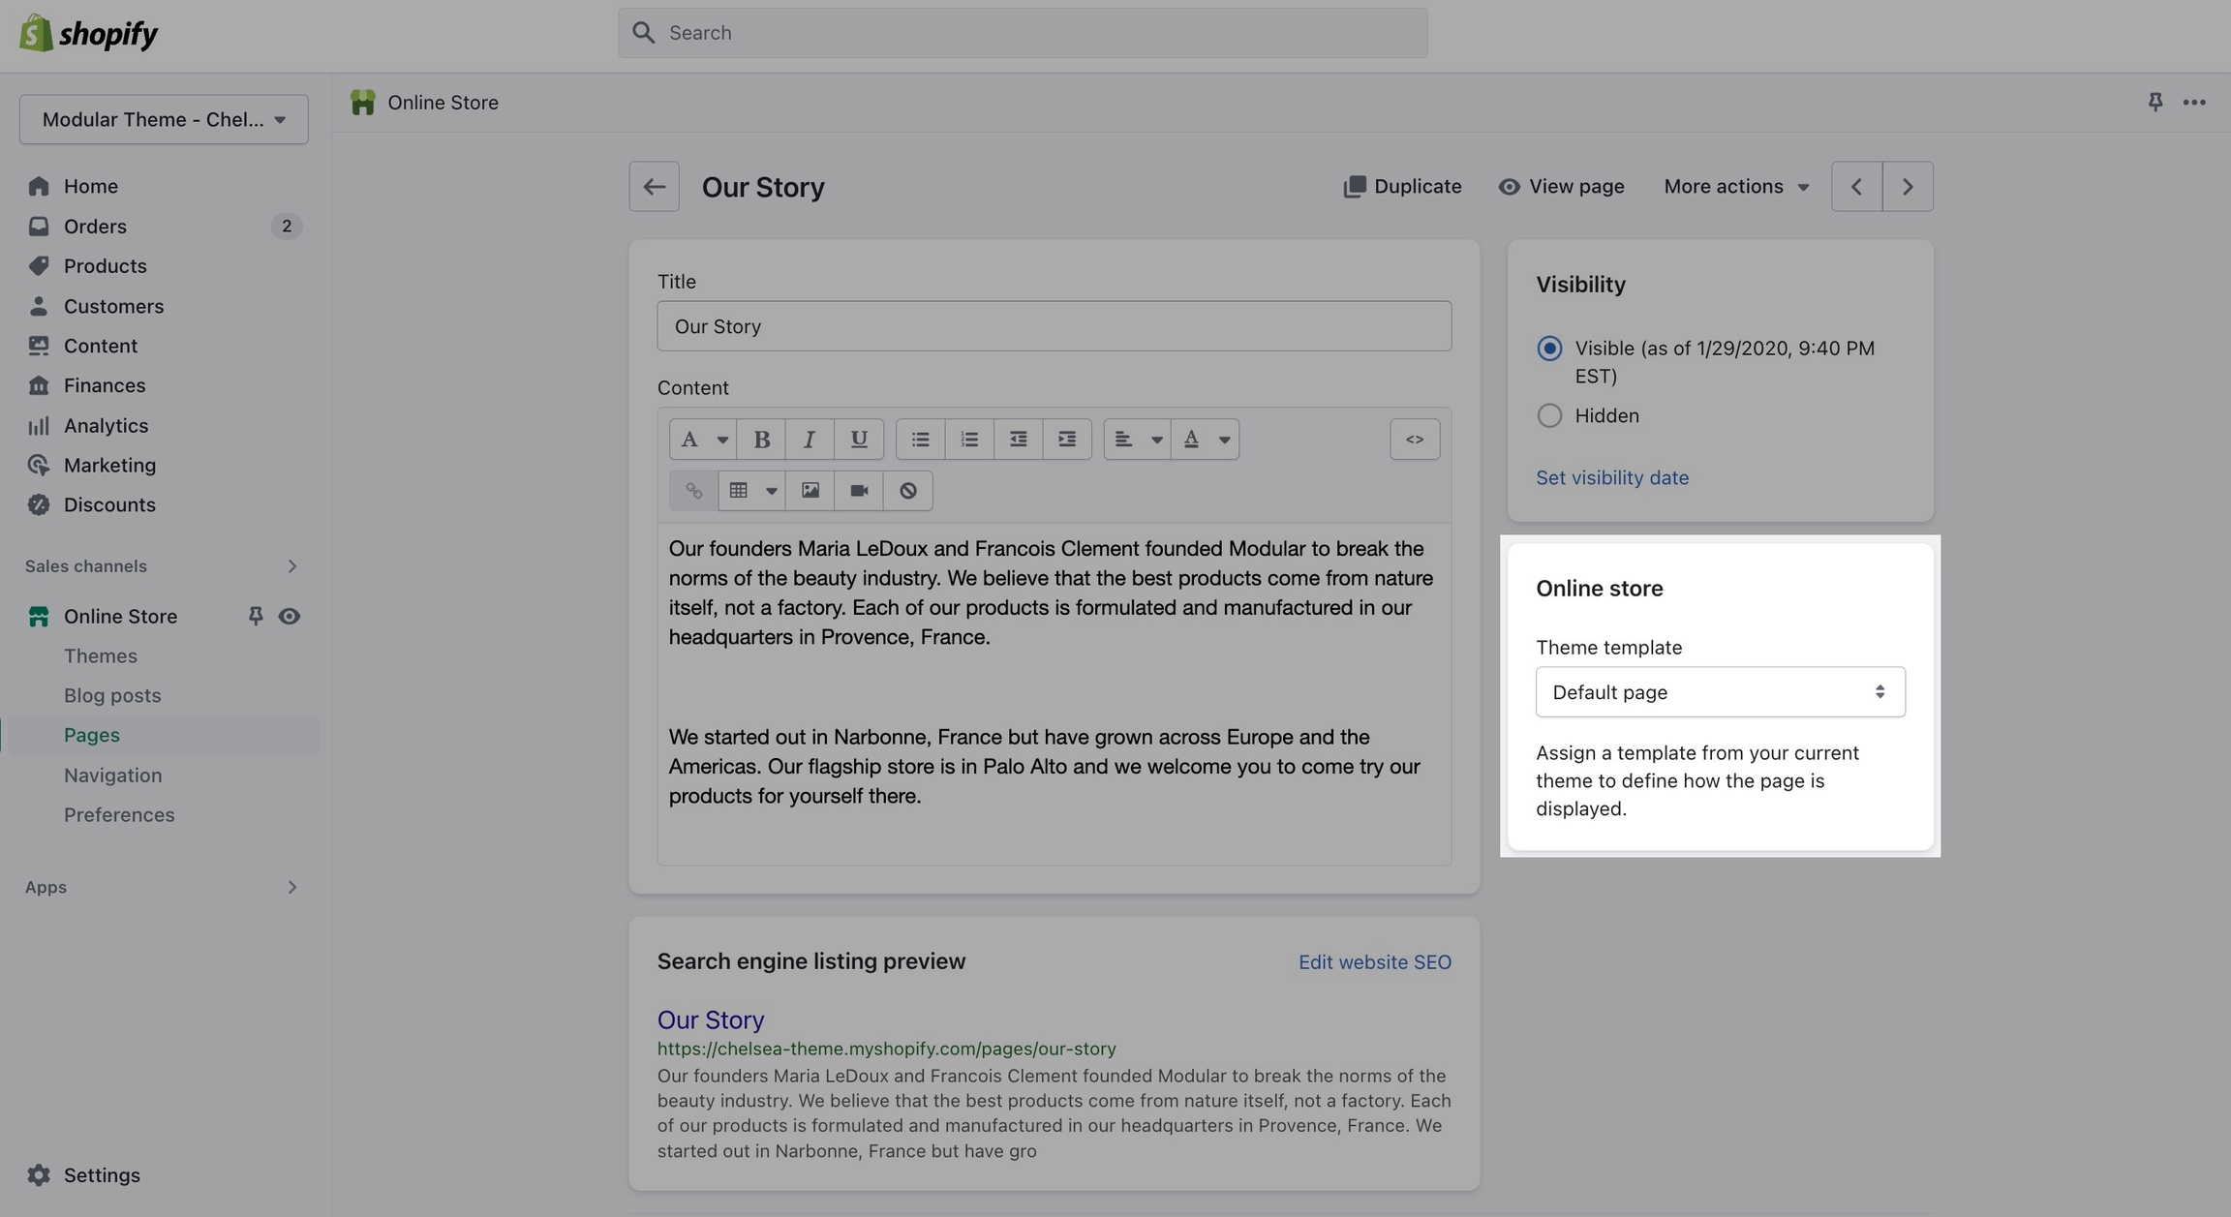The width and height of the screenshot is (2231, 1217).
Task: Insert a bulleted list
Action: pyautogui.click(x=920, y=440)
